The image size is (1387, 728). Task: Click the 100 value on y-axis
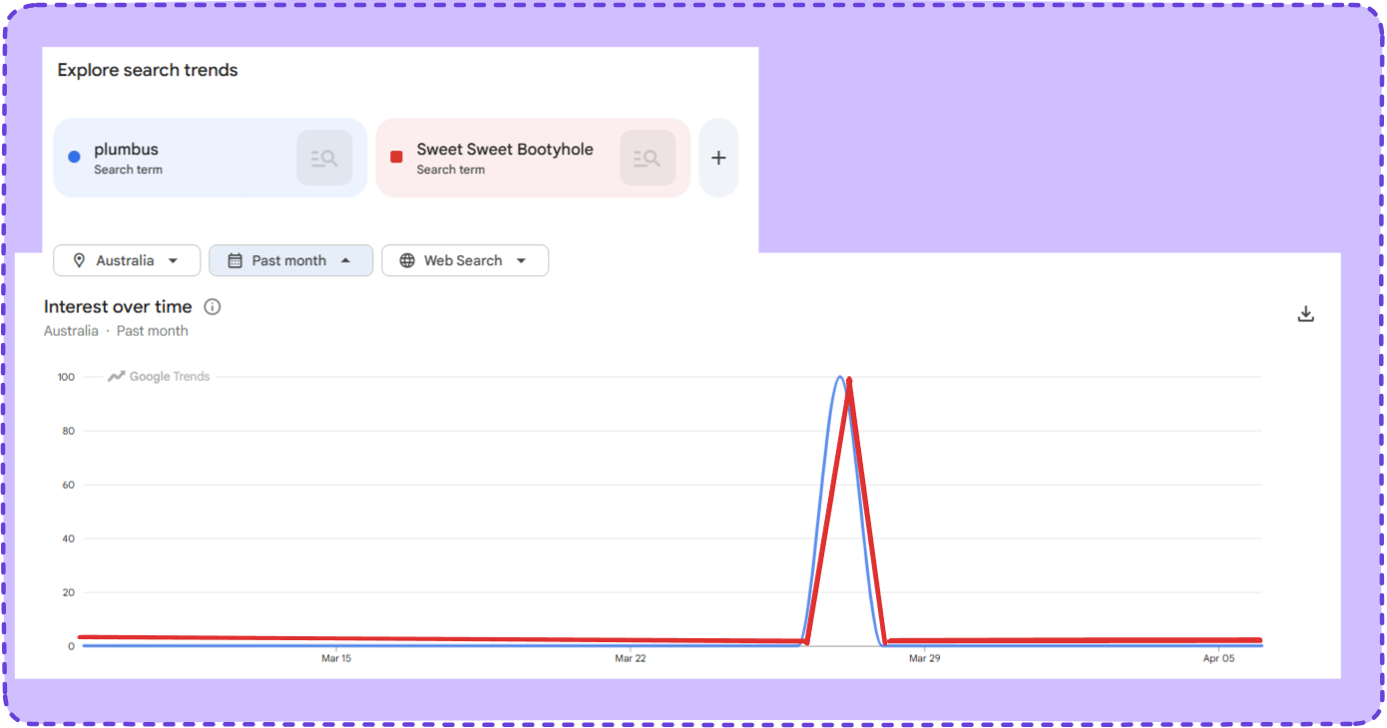coord(66,377)
